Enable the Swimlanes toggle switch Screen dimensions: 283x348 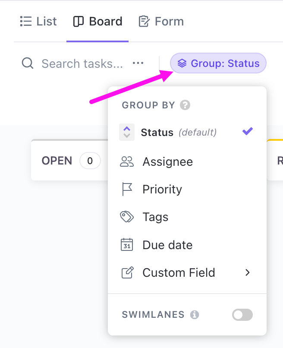click(x=242, y=315)
